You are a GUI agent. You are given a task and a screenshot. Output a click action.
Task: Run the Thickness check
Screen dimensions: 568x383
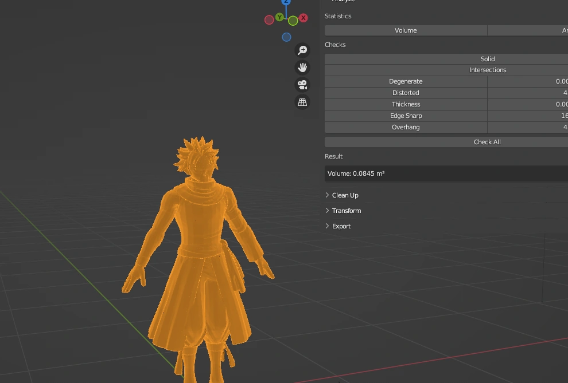[x=406, y=104]
